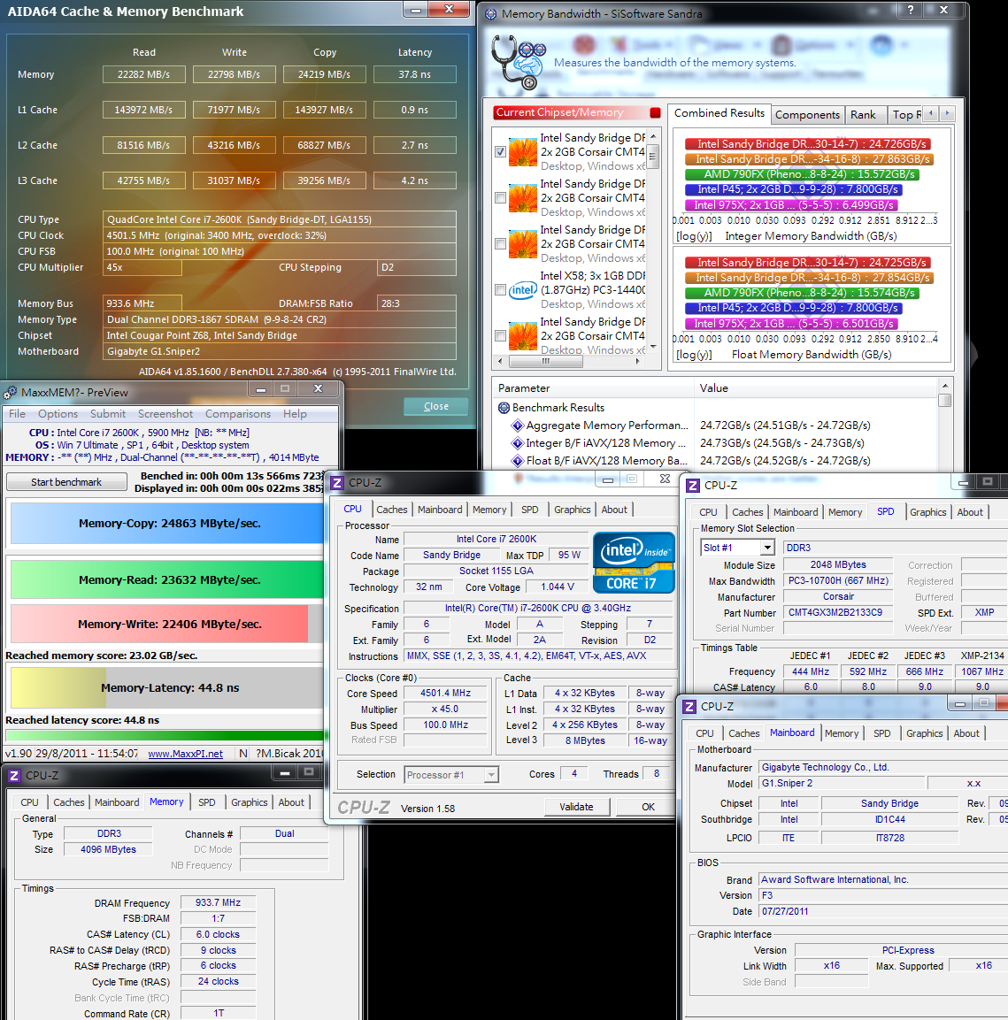Open the Current Chipset/Memory selector
This screenshot has height=1020, width=1008.
tap(576, 112)
